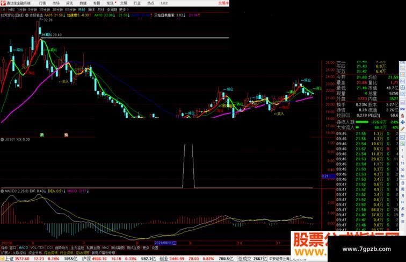Select the pencil drawing tool in right sidebar
Image resolution: width=406 pixels, height=262 pixels.
(402, 129)
